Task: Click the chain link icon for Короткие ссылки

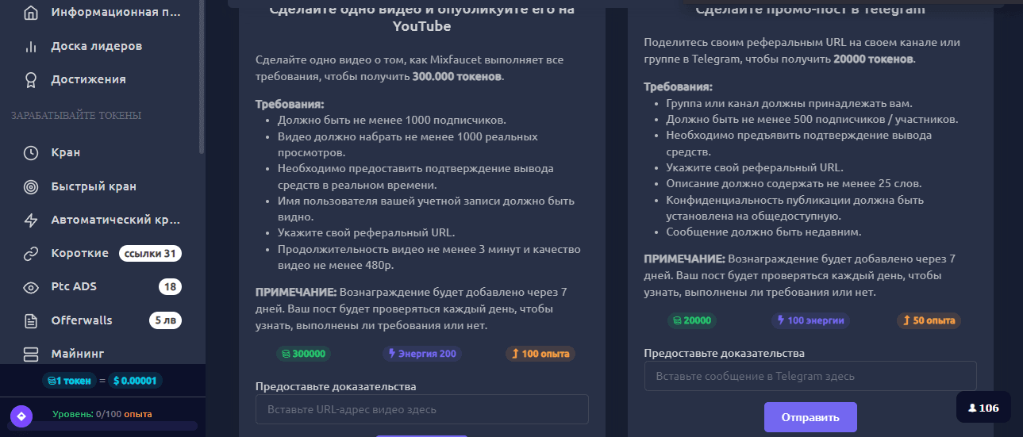Action: pyautogui.click(x=31, y=254)
